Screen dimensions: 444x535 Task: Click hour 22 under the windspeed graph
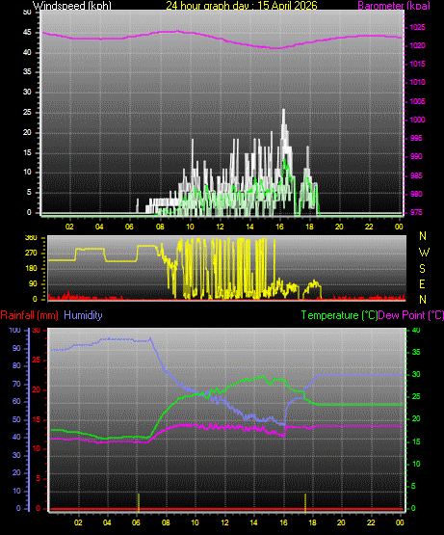point(369,227)
